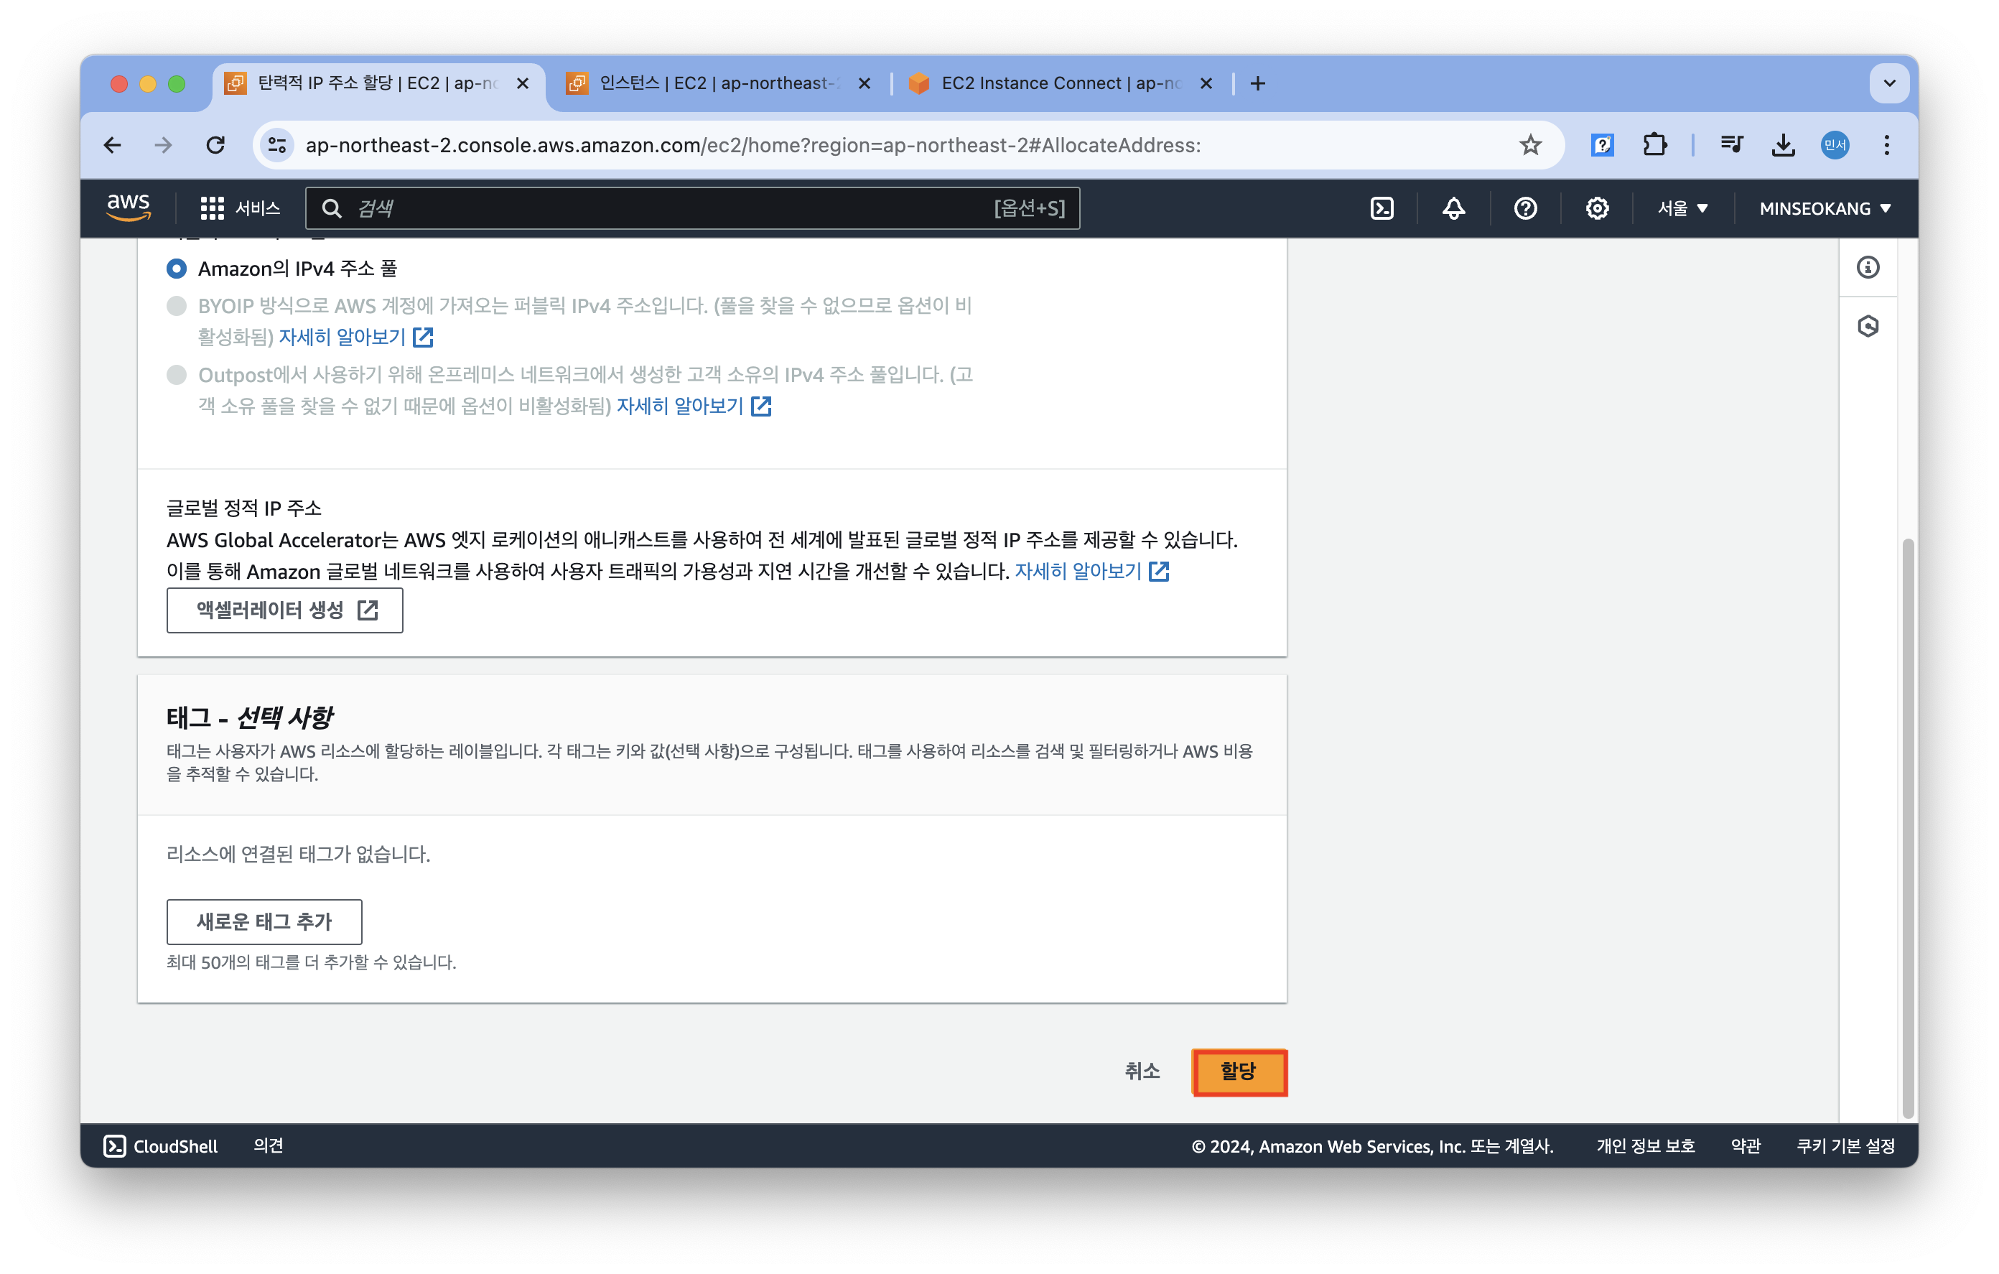Viewport: 1999px width, 1274px height.
Task: Open the AWS services grid menu
Action: [x=213, y=208]
